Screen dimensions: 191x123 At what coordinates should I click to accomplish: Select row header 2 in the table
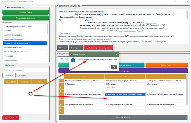click(x=61, y=84)
